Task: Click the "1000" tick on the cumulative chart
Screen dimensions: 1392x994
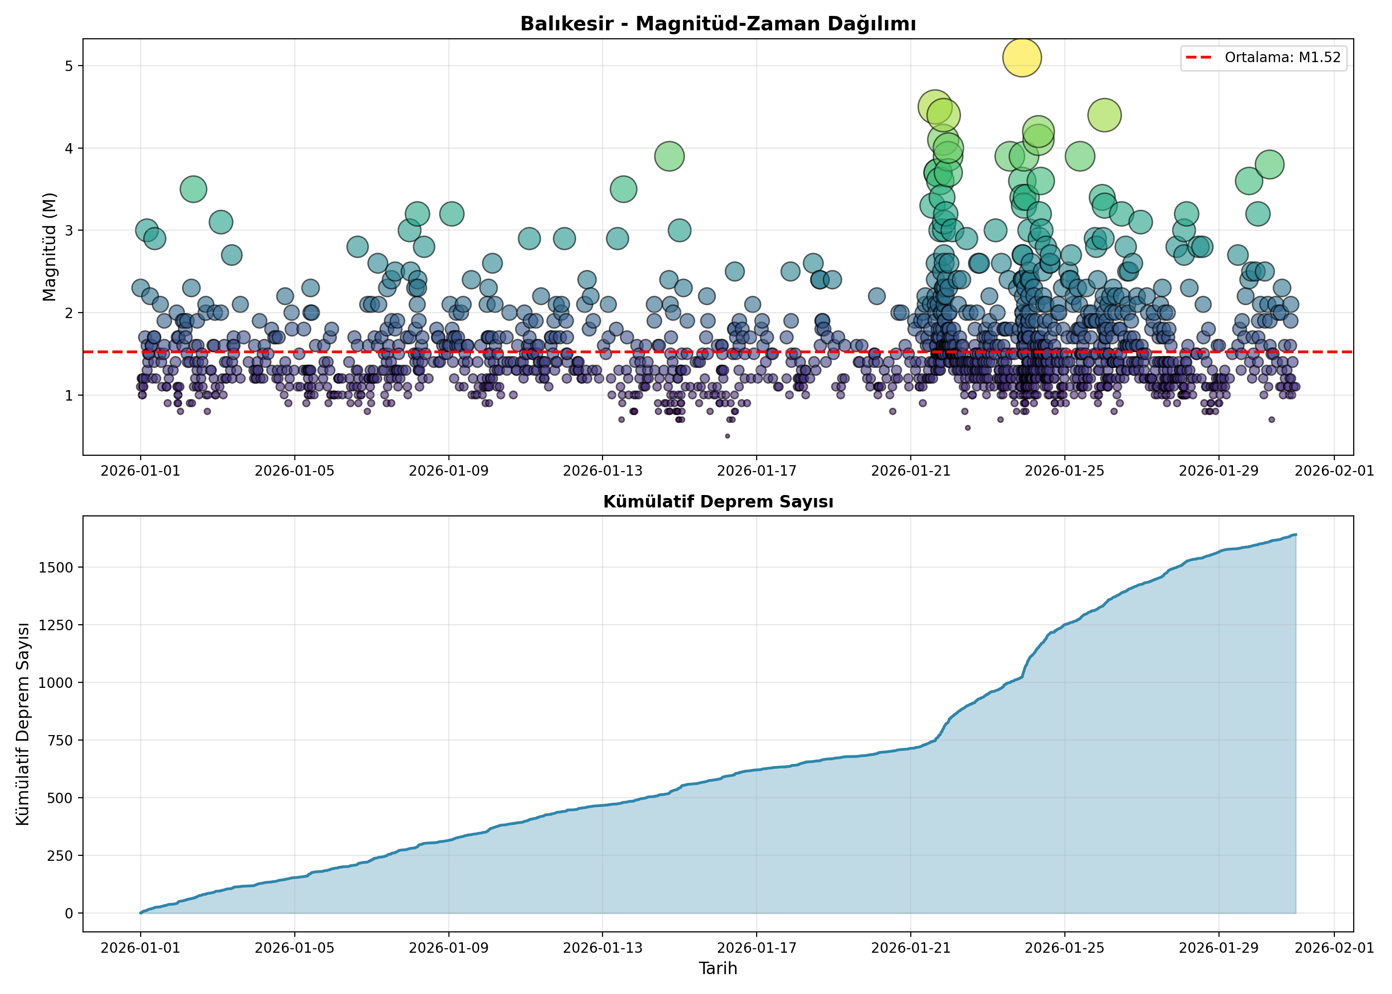Action: point(56,683)
